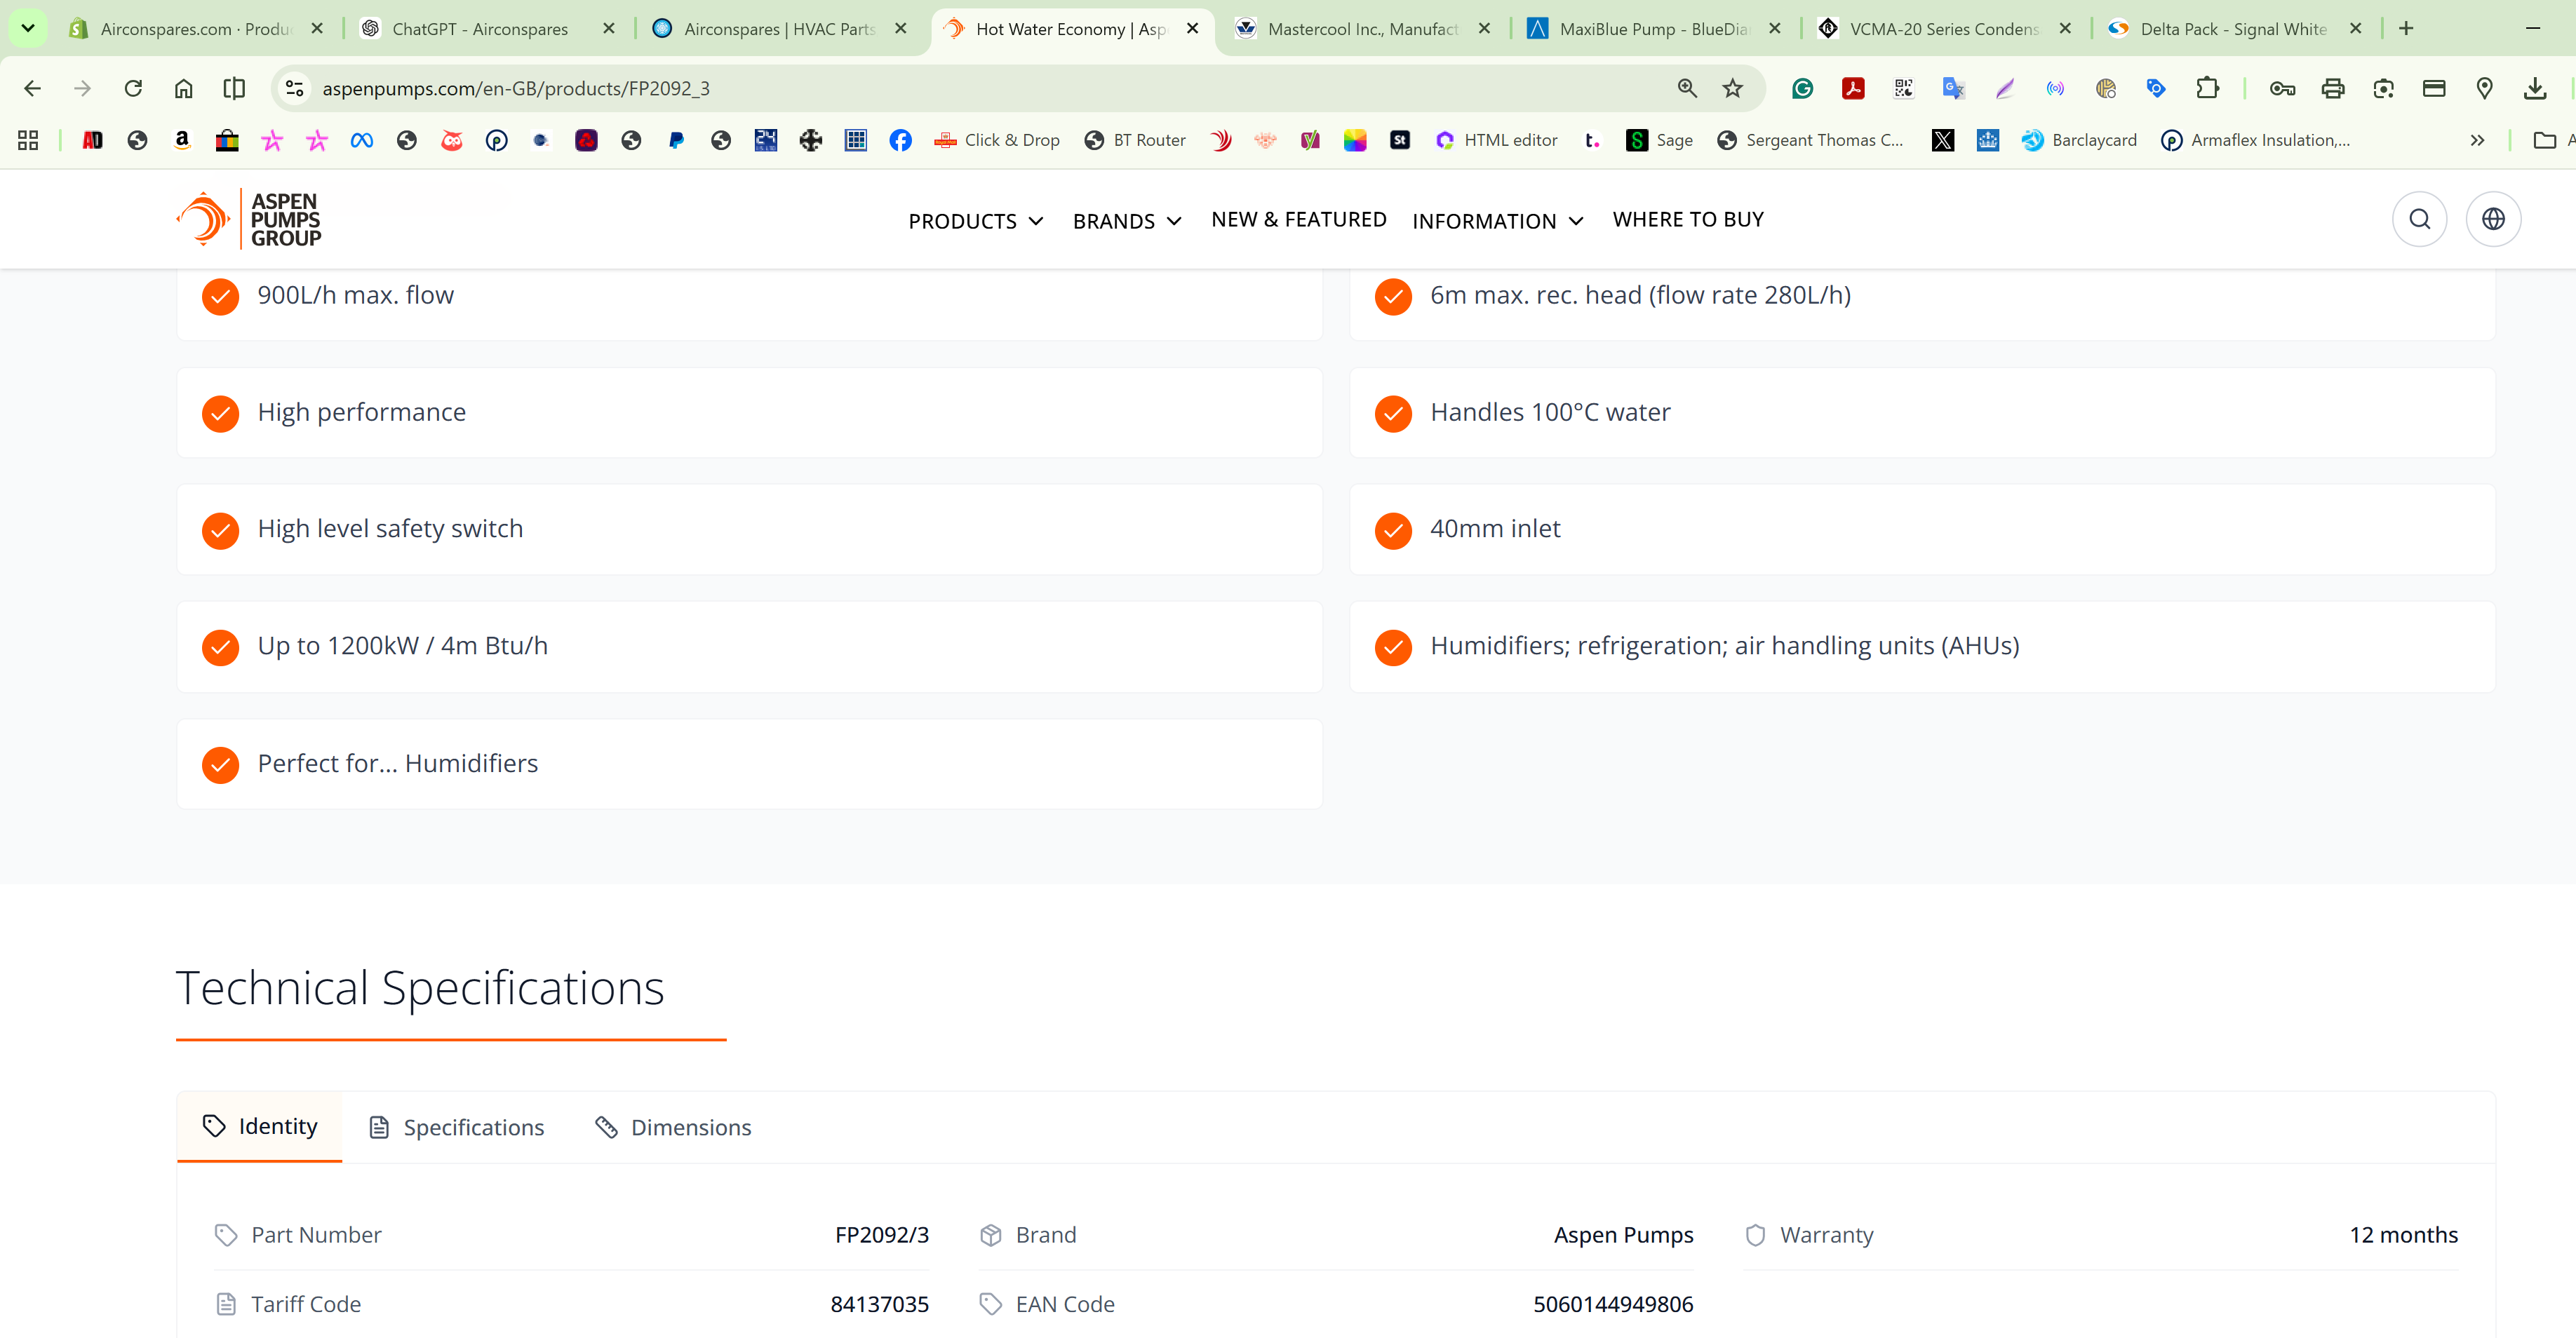Open the site search magnifier icon
This screenshot has width=2576, height=1338.
click(2419, 219)
